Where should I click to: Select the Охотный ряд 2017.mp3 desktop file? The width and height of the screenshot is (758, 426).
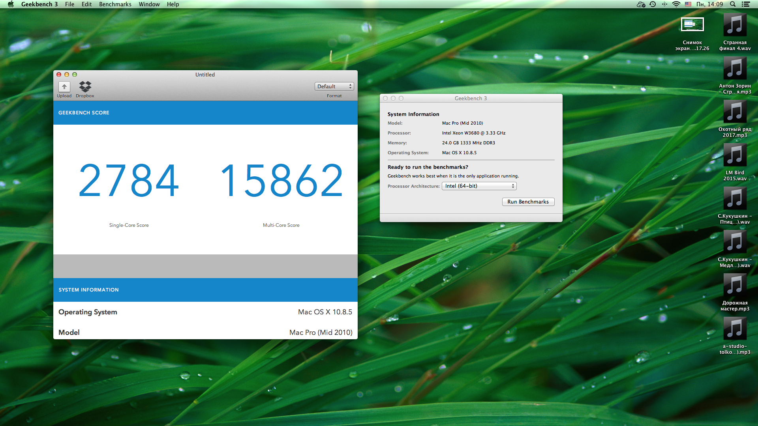pos(735,112)
